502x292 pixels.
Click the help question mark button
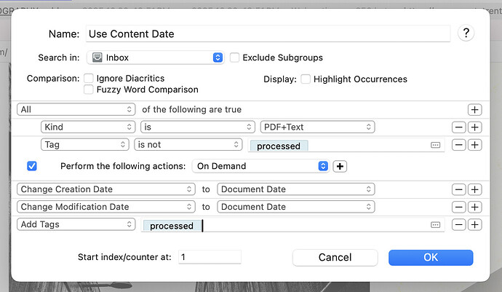pos(466,33)
